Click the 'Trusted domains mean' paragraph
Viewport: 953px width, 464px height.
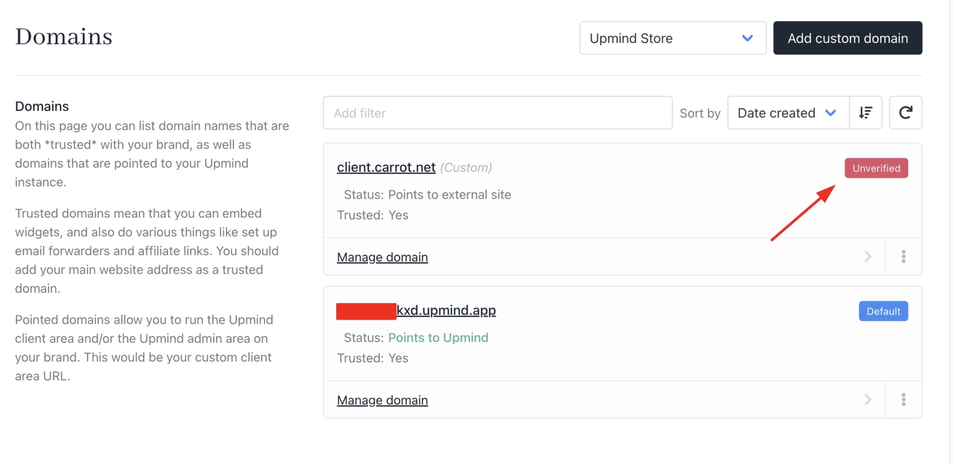tap(147, 251)
